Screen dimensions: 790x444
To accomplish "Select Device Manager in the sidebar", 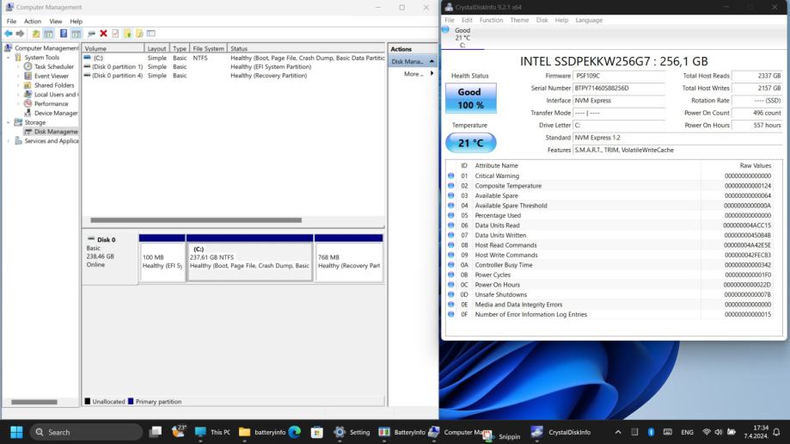I will click(x=56, y=113).
